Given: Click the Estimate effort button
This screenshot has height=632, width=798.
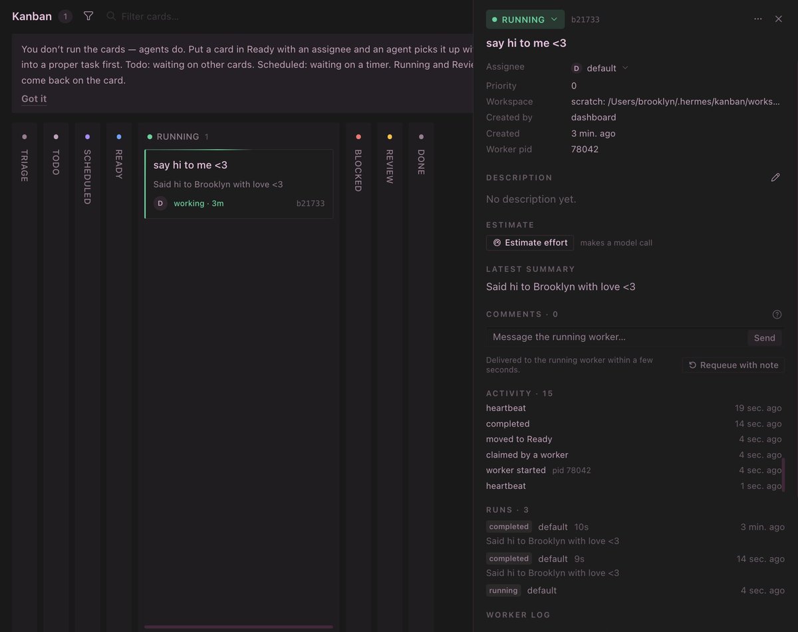Looking at the screenshot, I should pyautogui.click(x=530, y=243).
